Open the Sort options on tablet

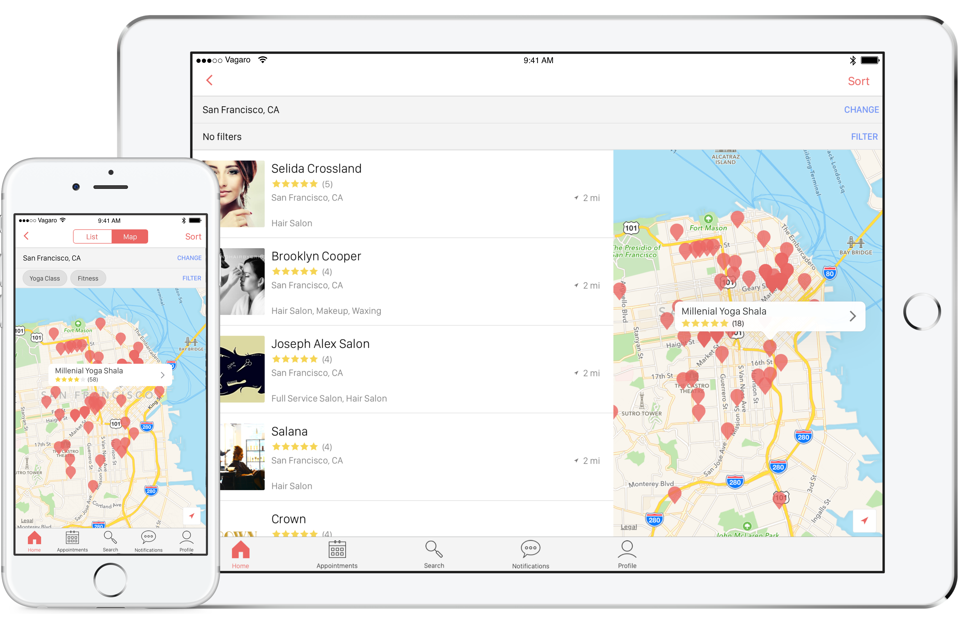(858, 81)
